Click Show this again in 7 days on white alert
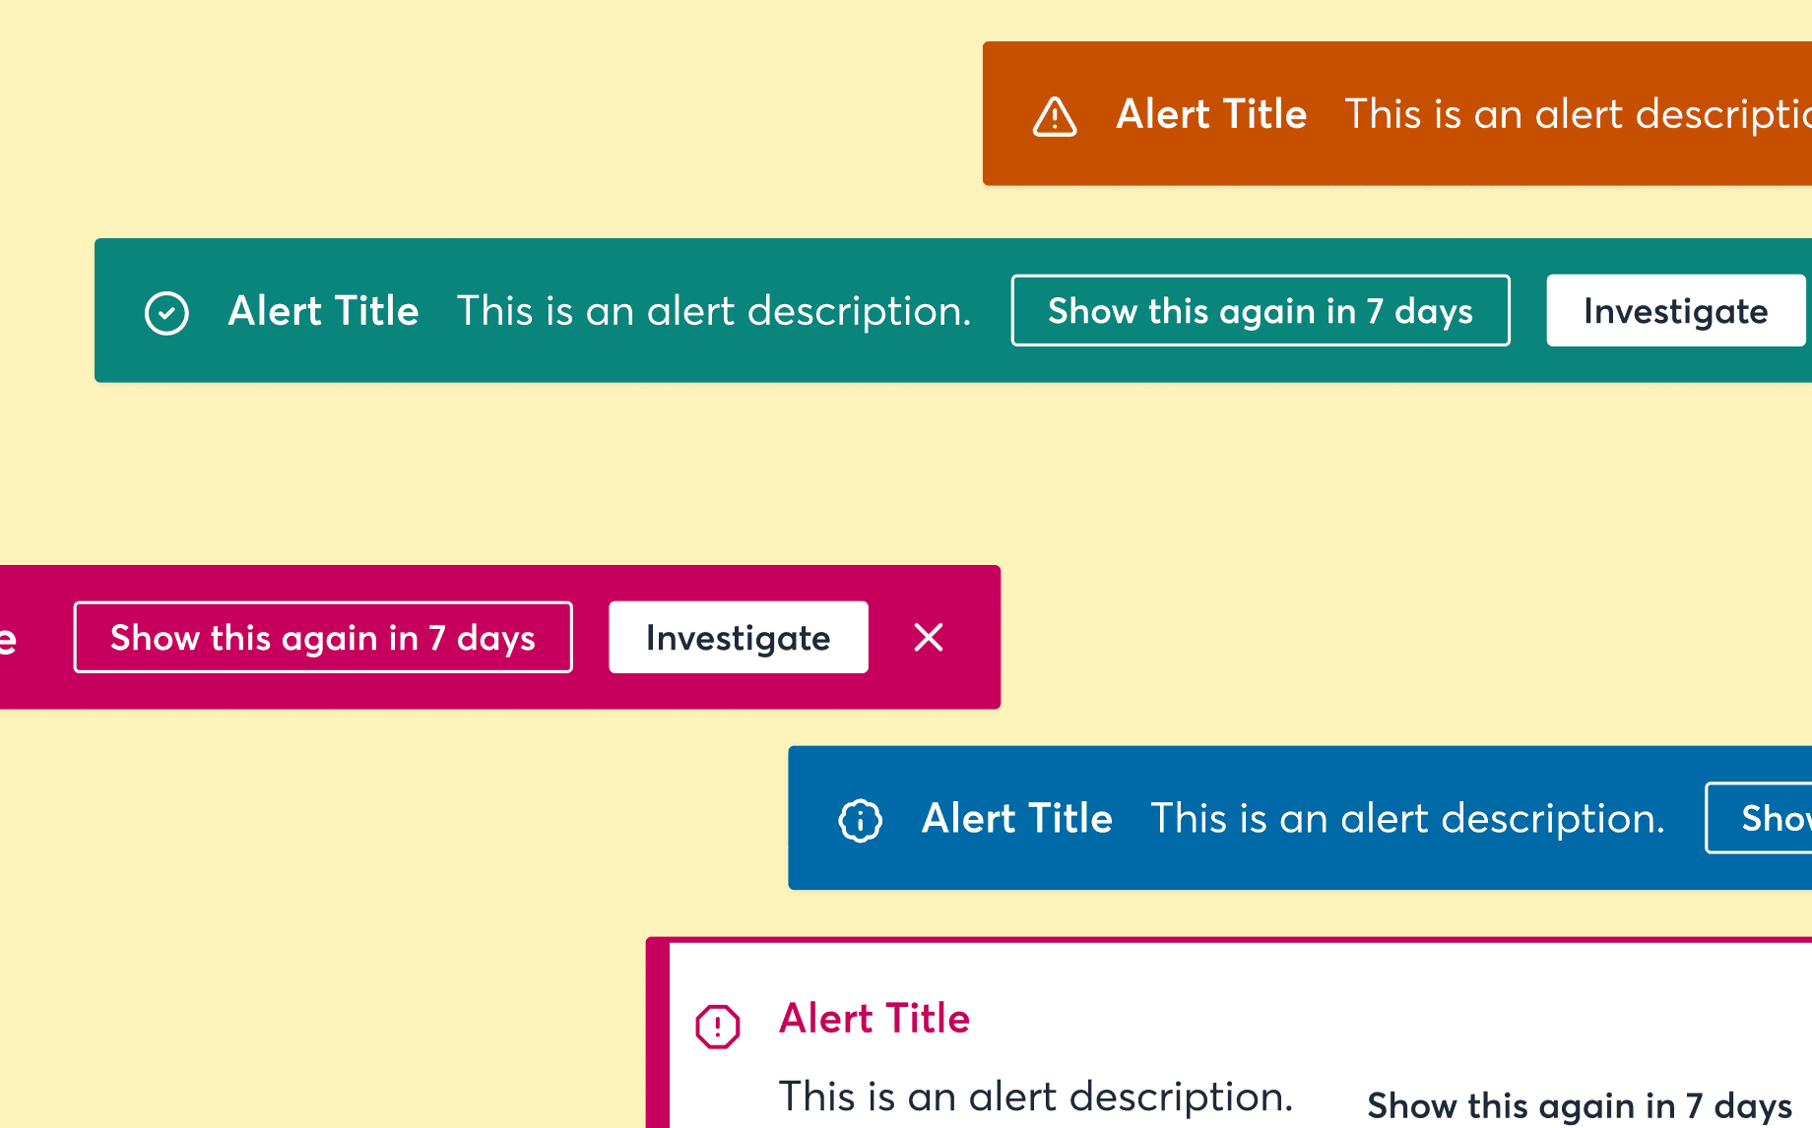 tap(1581, 1103)
